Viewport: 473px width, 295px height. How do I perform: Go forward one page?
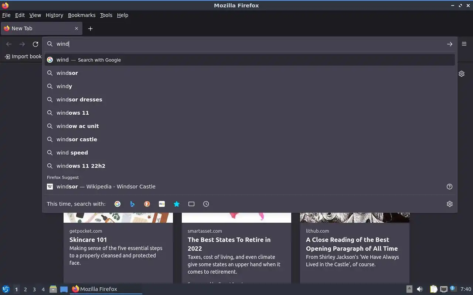click(x=22, y=44)
